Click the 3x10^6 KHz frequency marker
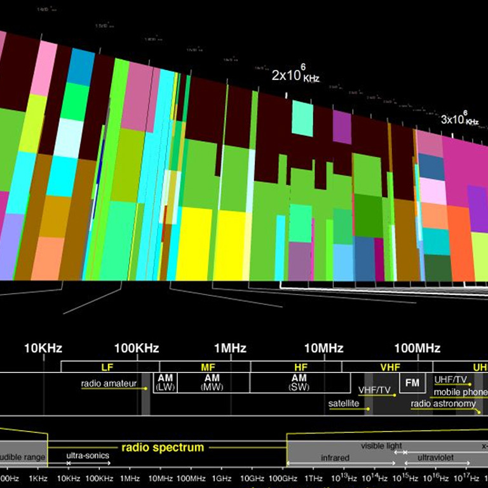 [459, 119]
